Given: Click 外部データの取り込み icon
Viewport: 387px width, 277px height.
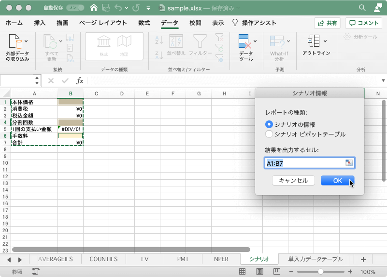Looking at the screenshot, I should click(x=15, y=41).
